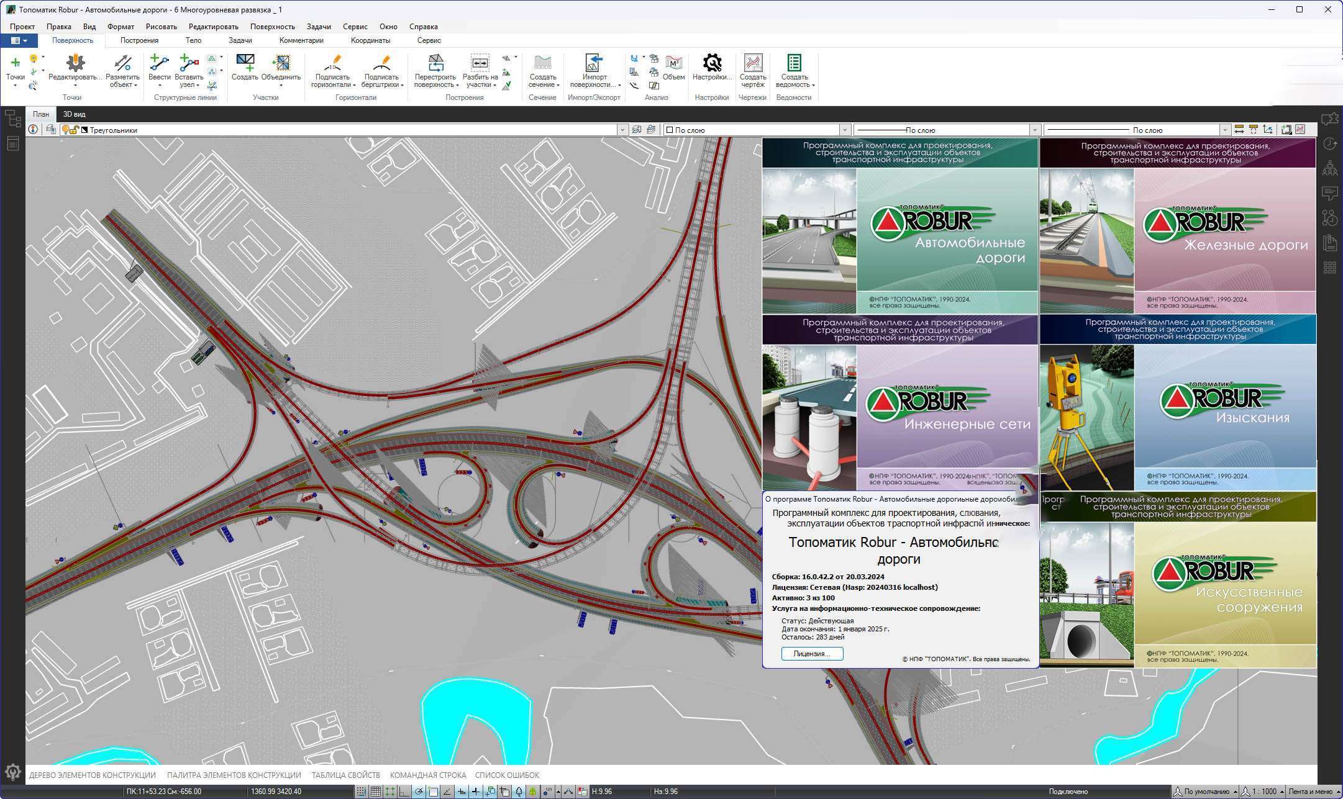Expand the scale 1 : 1000 selector
Screen dimensions: 1343x799
tap(1282, 792)
